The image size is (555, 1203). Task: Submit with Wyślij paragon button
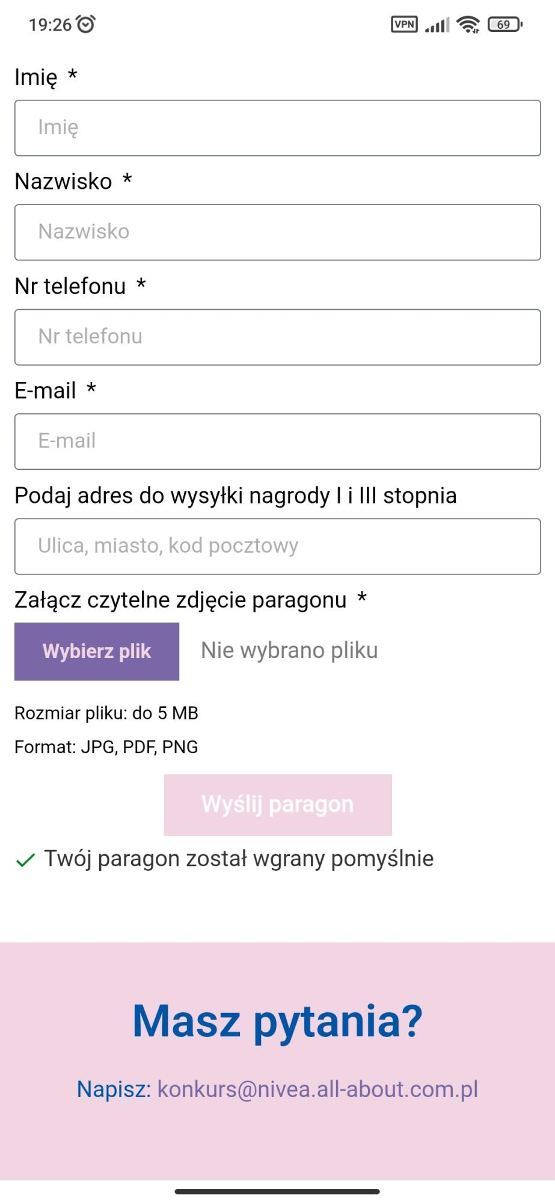[277, 805]
